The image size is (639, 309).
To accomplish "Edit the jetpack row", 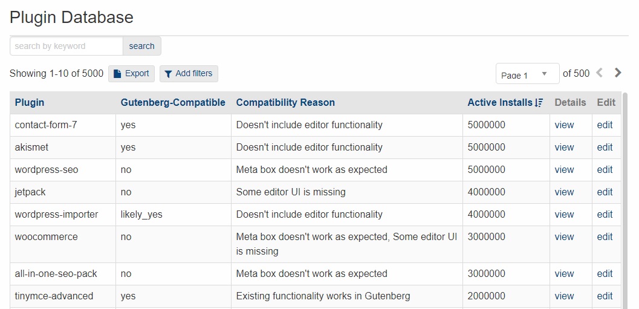I will pos(605,192).
